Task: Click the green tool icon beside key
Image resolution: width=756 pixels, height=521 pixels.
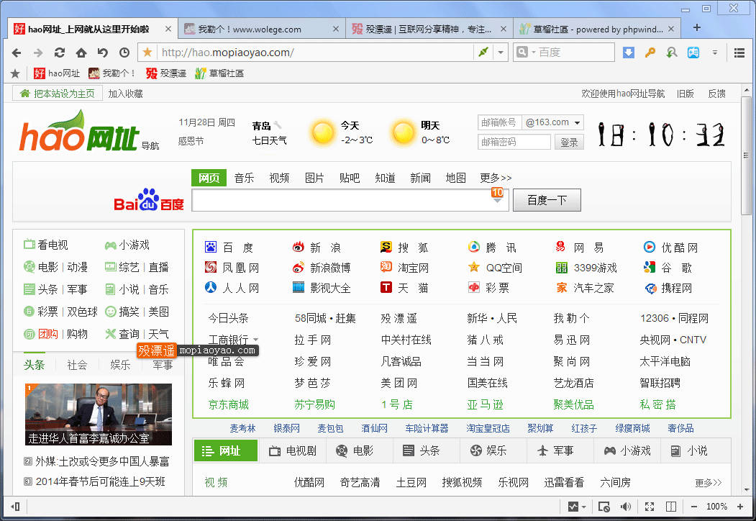Action: pyautogui.click(x=672, y=53)
